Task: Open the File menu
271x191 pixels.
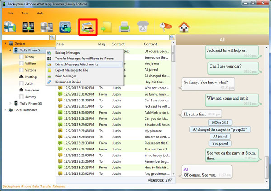Action: (x=11, y=13)
